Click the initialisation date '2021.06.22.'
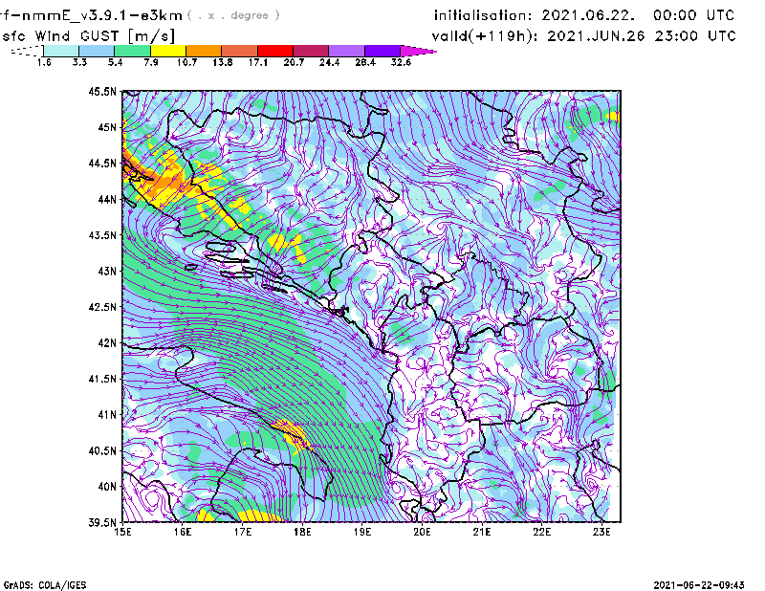The image size is (765, 591). (x=588, y=15)
